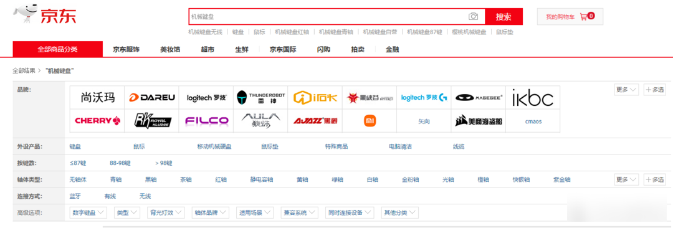Image resolution: width=673 pixels, height=228 pixels.
Task: Open the shopping cart icon
Action: (583, 17)
